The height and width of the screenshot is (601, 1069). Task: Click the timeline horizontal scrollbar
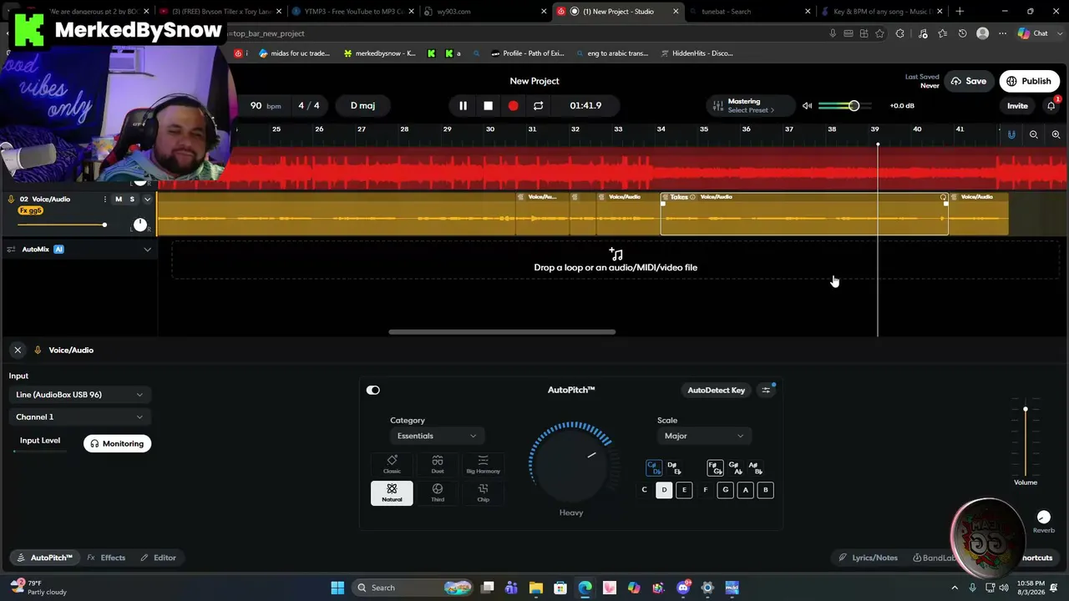click(502, 332)
